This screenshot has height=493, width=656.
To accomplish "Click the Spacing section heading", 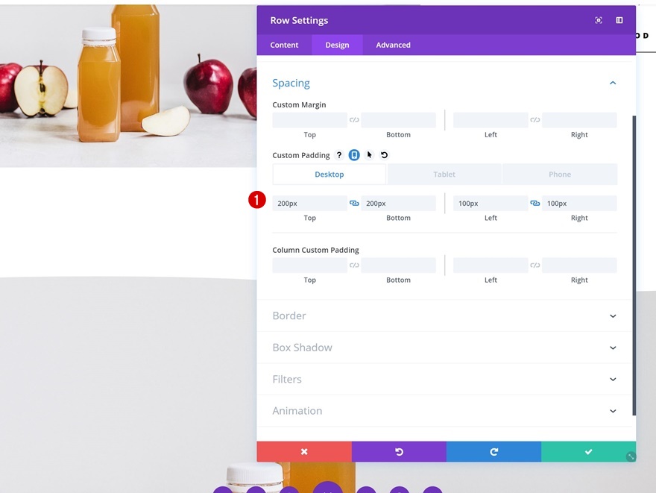I will coord(291,84).
